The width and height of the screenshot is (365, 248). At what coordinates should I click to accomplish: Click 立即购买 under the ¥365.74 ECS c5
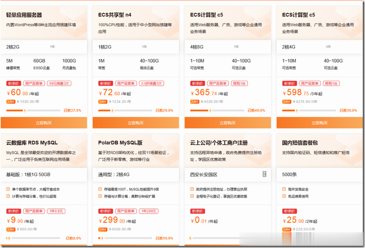point(228,123)
